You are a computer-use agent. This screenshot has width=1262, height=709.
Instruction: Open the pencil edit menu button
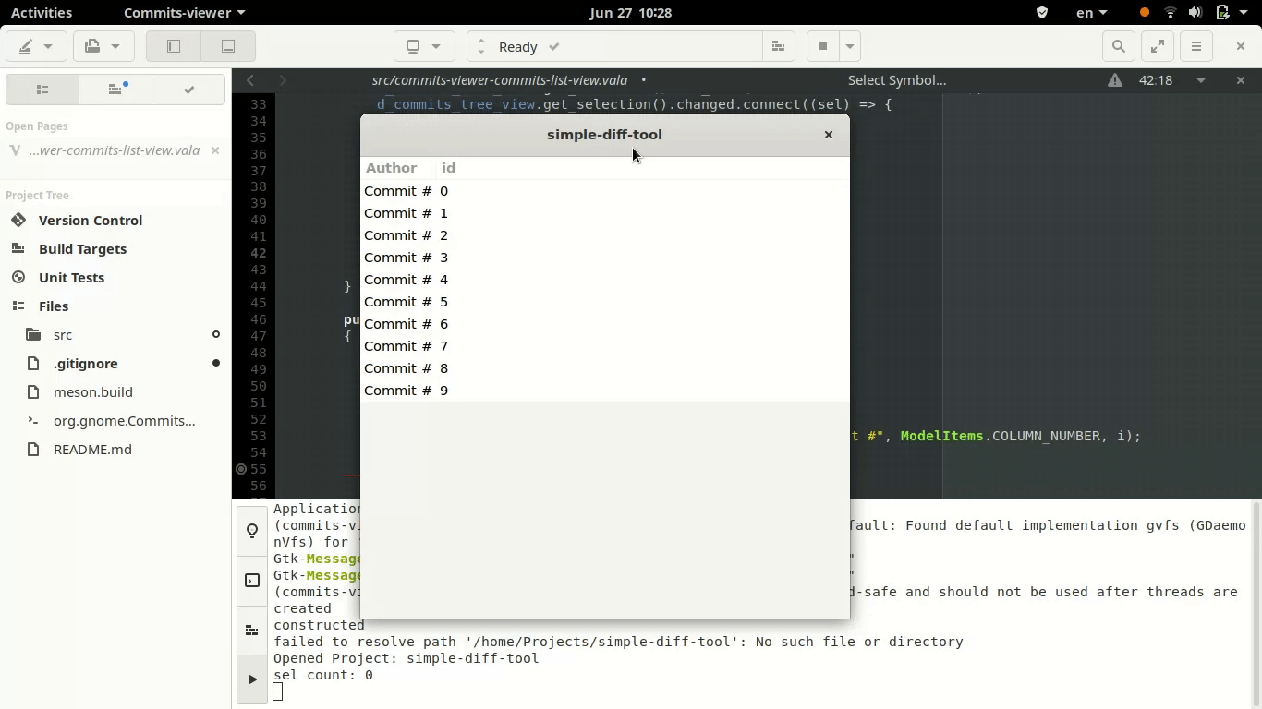tap(37, 46)
